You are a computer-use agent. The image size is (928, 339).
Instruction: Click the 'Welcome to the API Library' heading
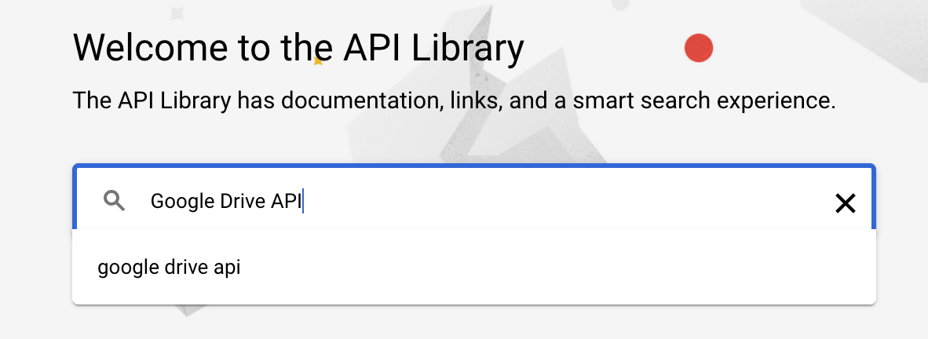[298, 49]
